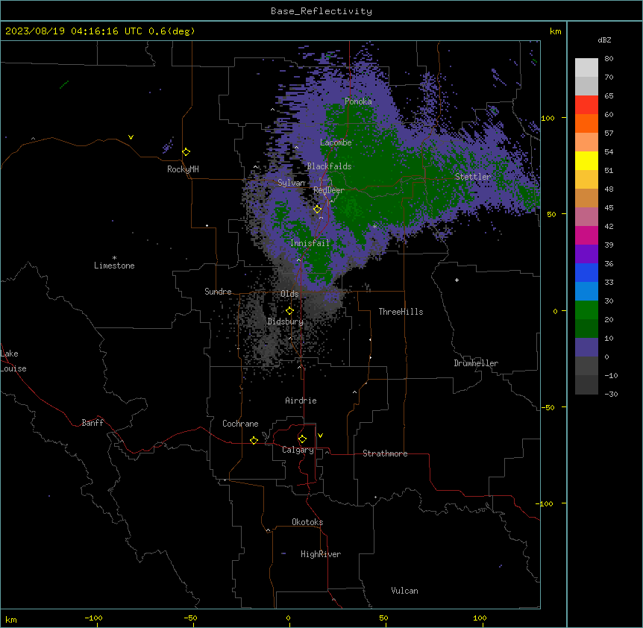Click the dark orange 57-60 dBZ swatch
This screenshot has height=628, width=643.
[586, 123]
